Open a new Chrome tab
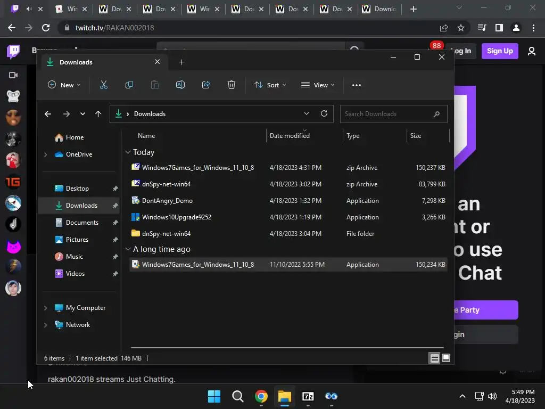 [413, 9]
